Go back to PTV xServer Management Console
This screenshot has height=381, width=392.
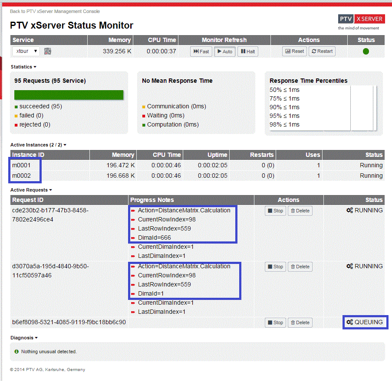pyautogui.click(x=55, y=11)
